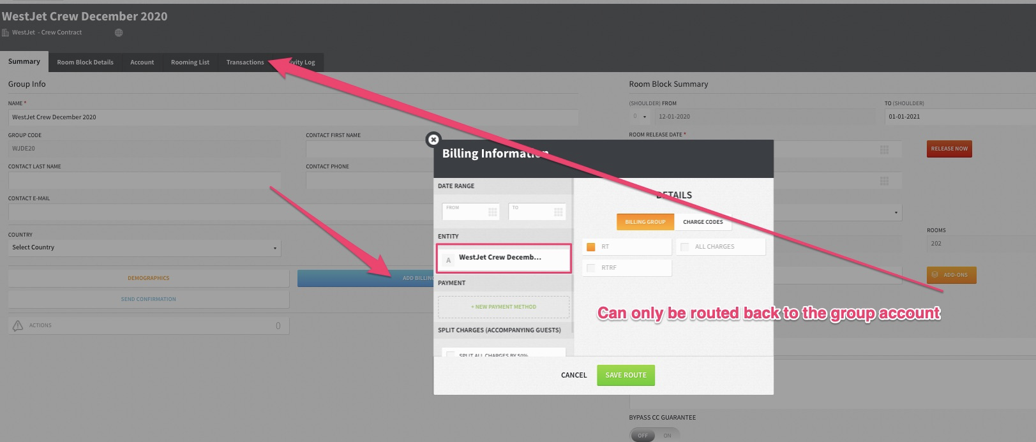The width and height of the screenshot is (1036, 442).
Task: Click the Contact Phone field
Action: pyautogui.click(x=370, y=180)
